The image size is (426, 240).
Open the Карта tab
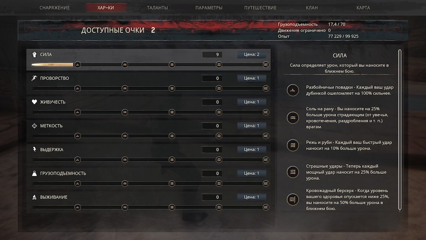click(363, 8)
